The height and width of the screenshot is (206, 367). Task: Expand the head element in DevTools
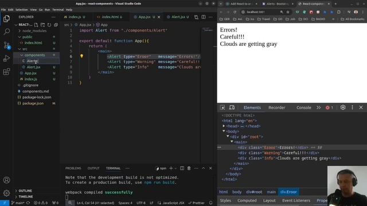point(224,126)
